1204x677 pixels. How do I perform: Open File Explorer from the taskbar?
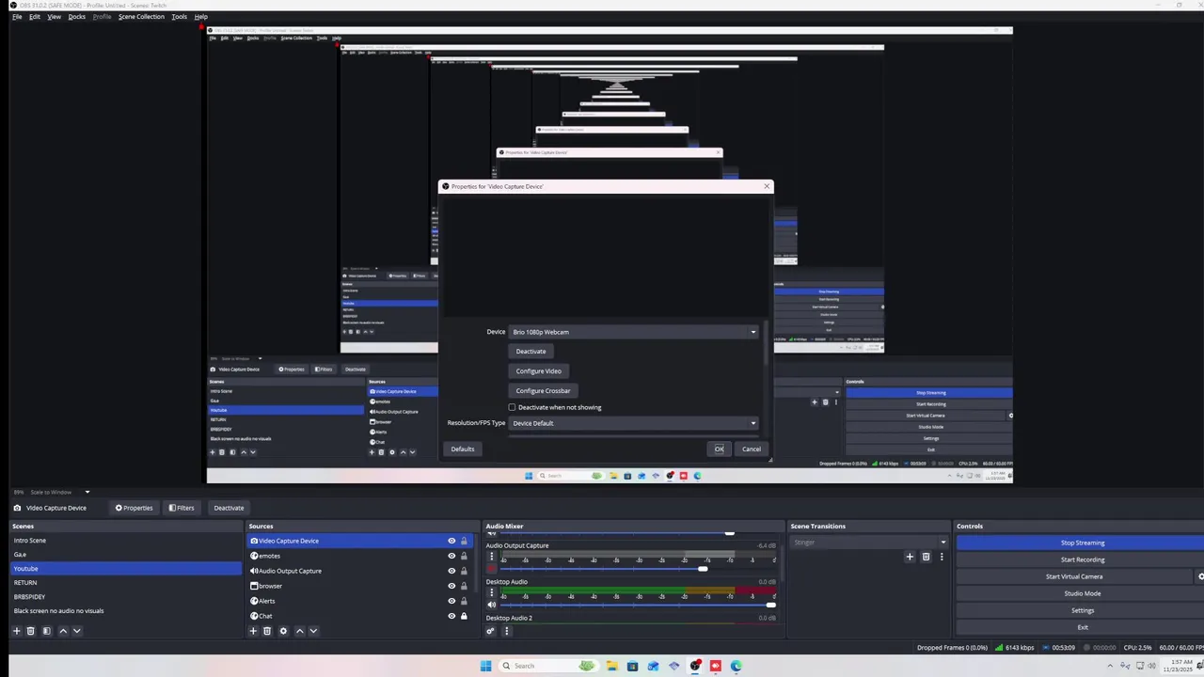[x=611, y=666]
